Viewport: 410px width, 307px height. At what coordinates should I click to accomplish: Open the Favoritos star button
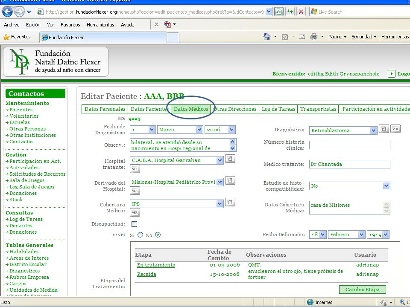pyautogui.click(x=17, y=37)
